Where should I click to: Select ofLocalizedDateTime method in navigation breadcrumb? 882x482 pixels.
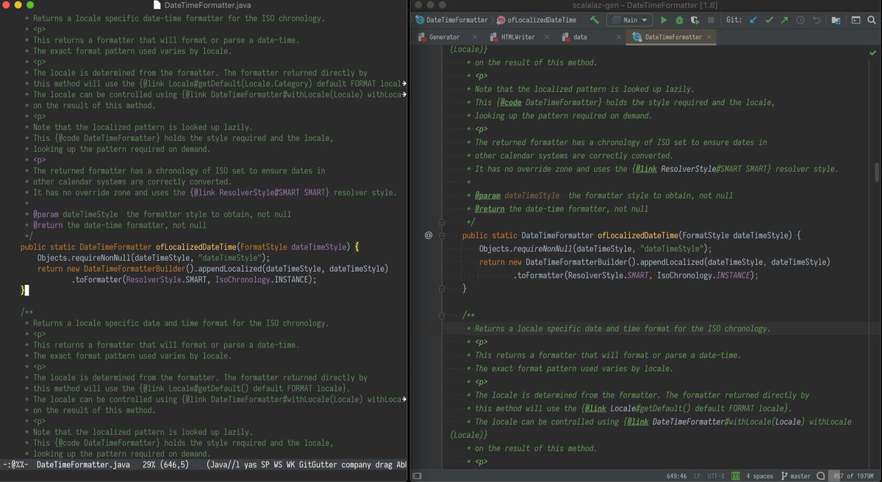[x=537, y=21]
